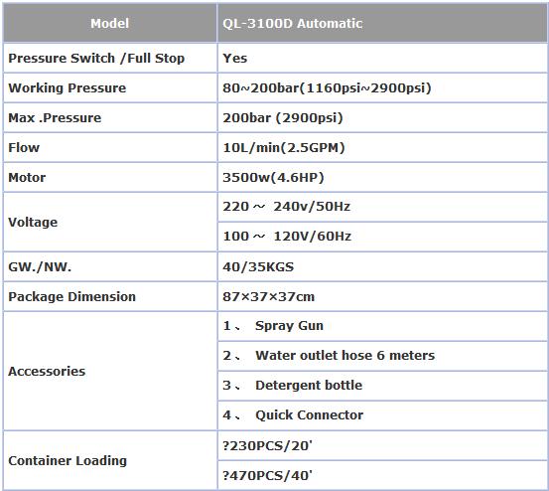Screen dimensions: 549x491
Task: Click the Max .Pressure label
Action: coord(55,117)
